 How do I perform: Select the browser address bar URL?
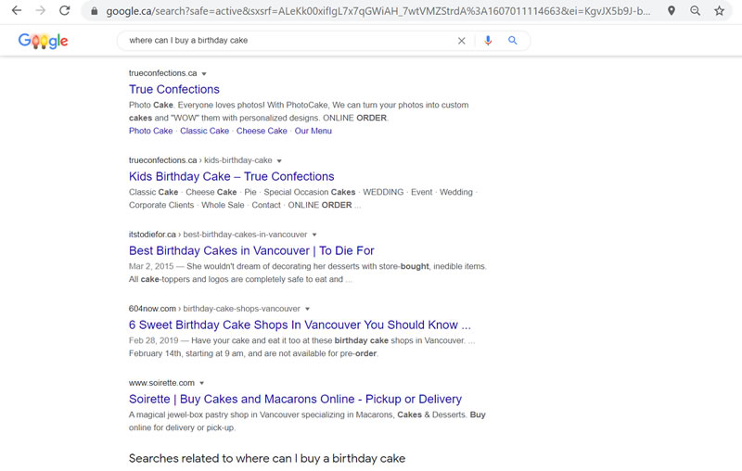click(x=377, y=11)
